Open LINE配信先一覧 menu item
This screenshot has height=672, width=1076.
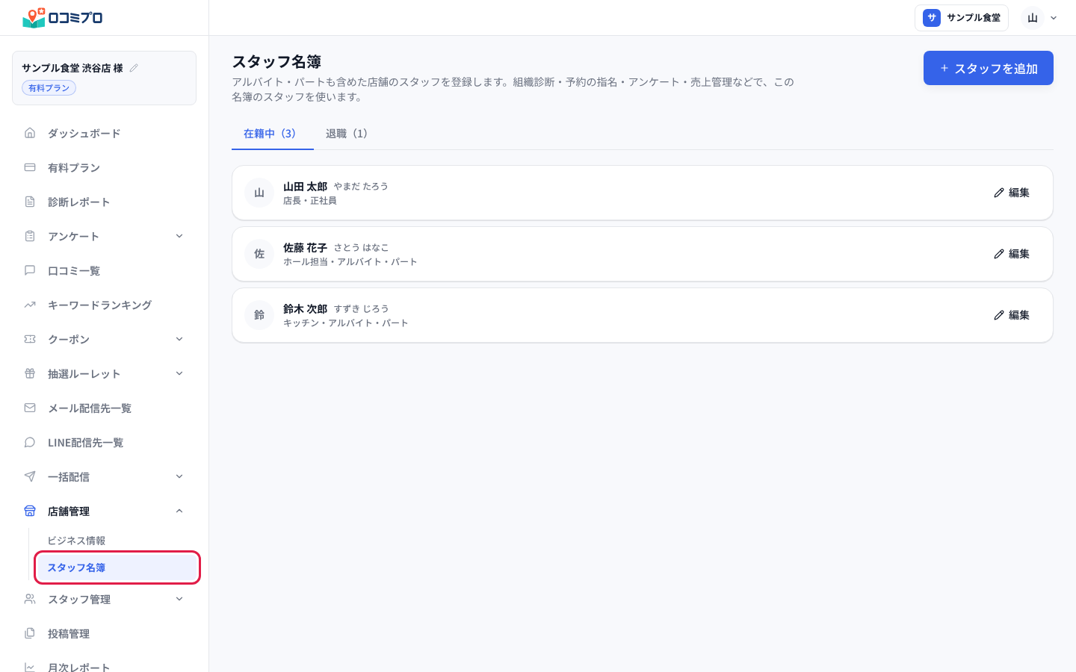(x=105, y=442)
